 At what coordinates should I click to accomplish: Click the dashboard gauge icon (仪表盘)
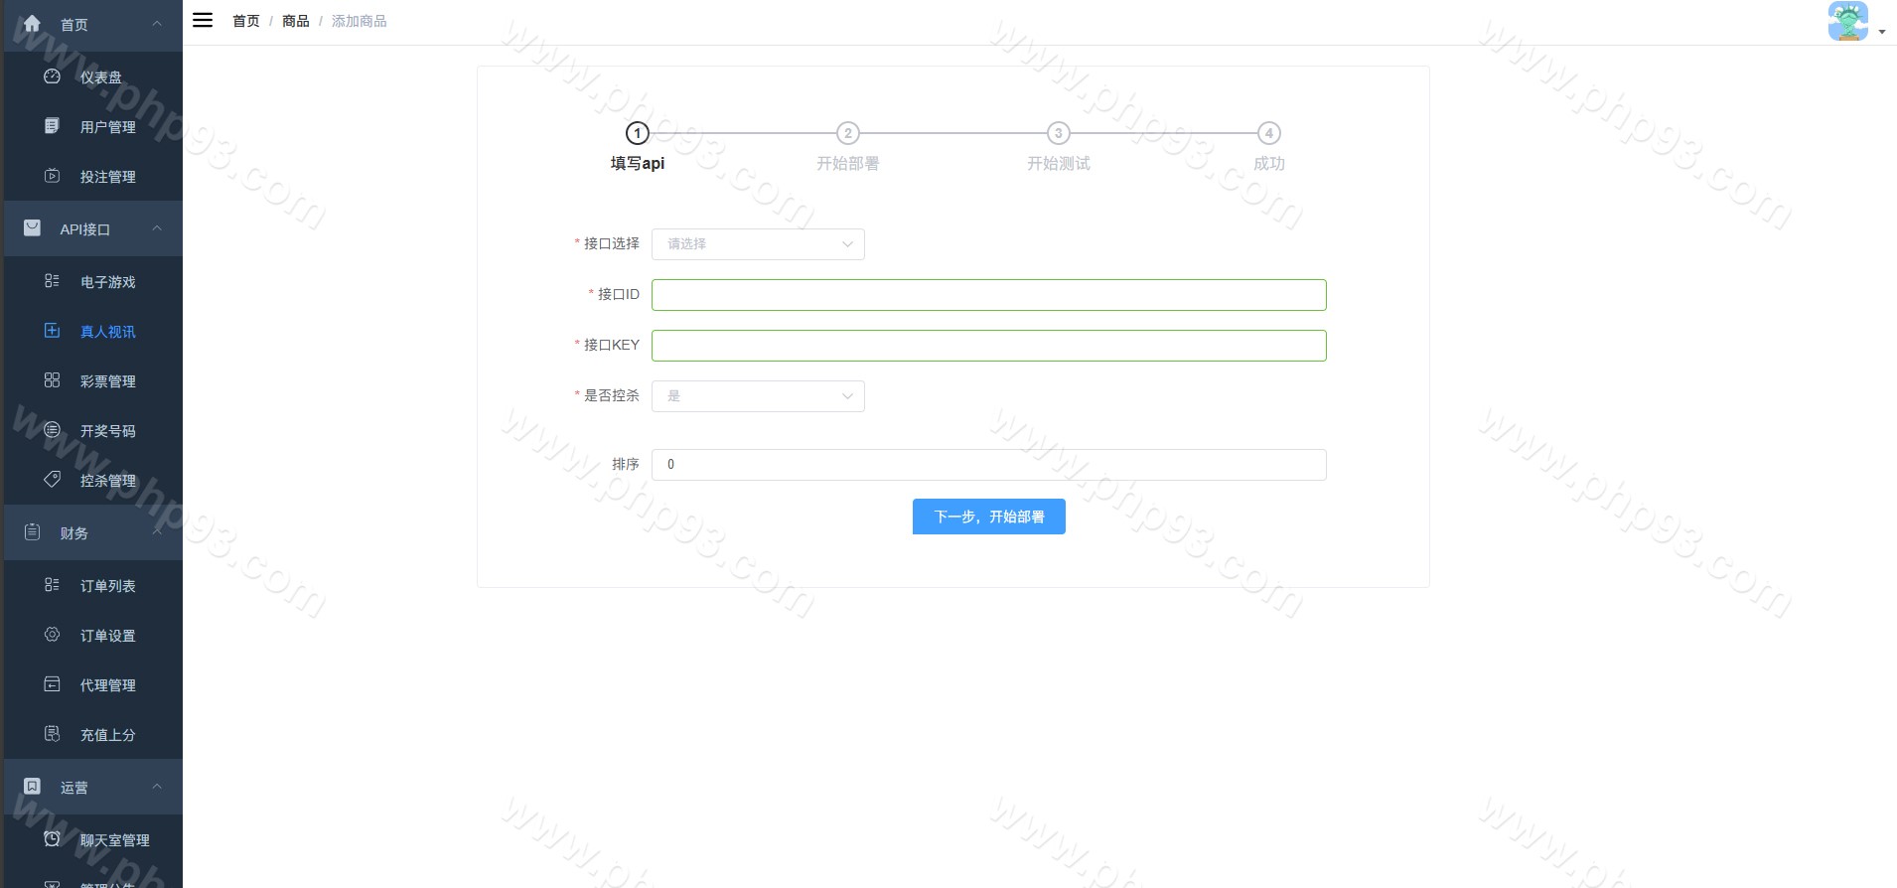point(53,76)
